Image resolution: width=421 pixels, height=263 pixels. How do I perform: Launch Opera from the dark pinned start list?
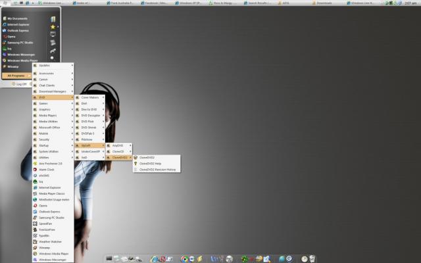(11, 37)
